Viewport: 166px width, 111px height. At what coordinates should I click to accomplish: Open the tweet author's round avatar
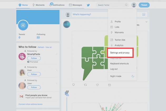pos(67,24)
